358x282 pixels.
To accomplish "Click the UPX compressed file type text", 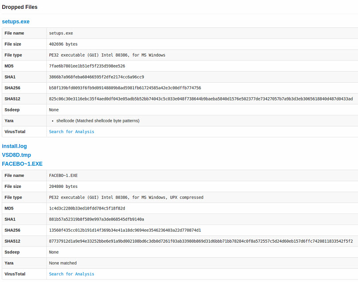I will click(x=187, y=197).
